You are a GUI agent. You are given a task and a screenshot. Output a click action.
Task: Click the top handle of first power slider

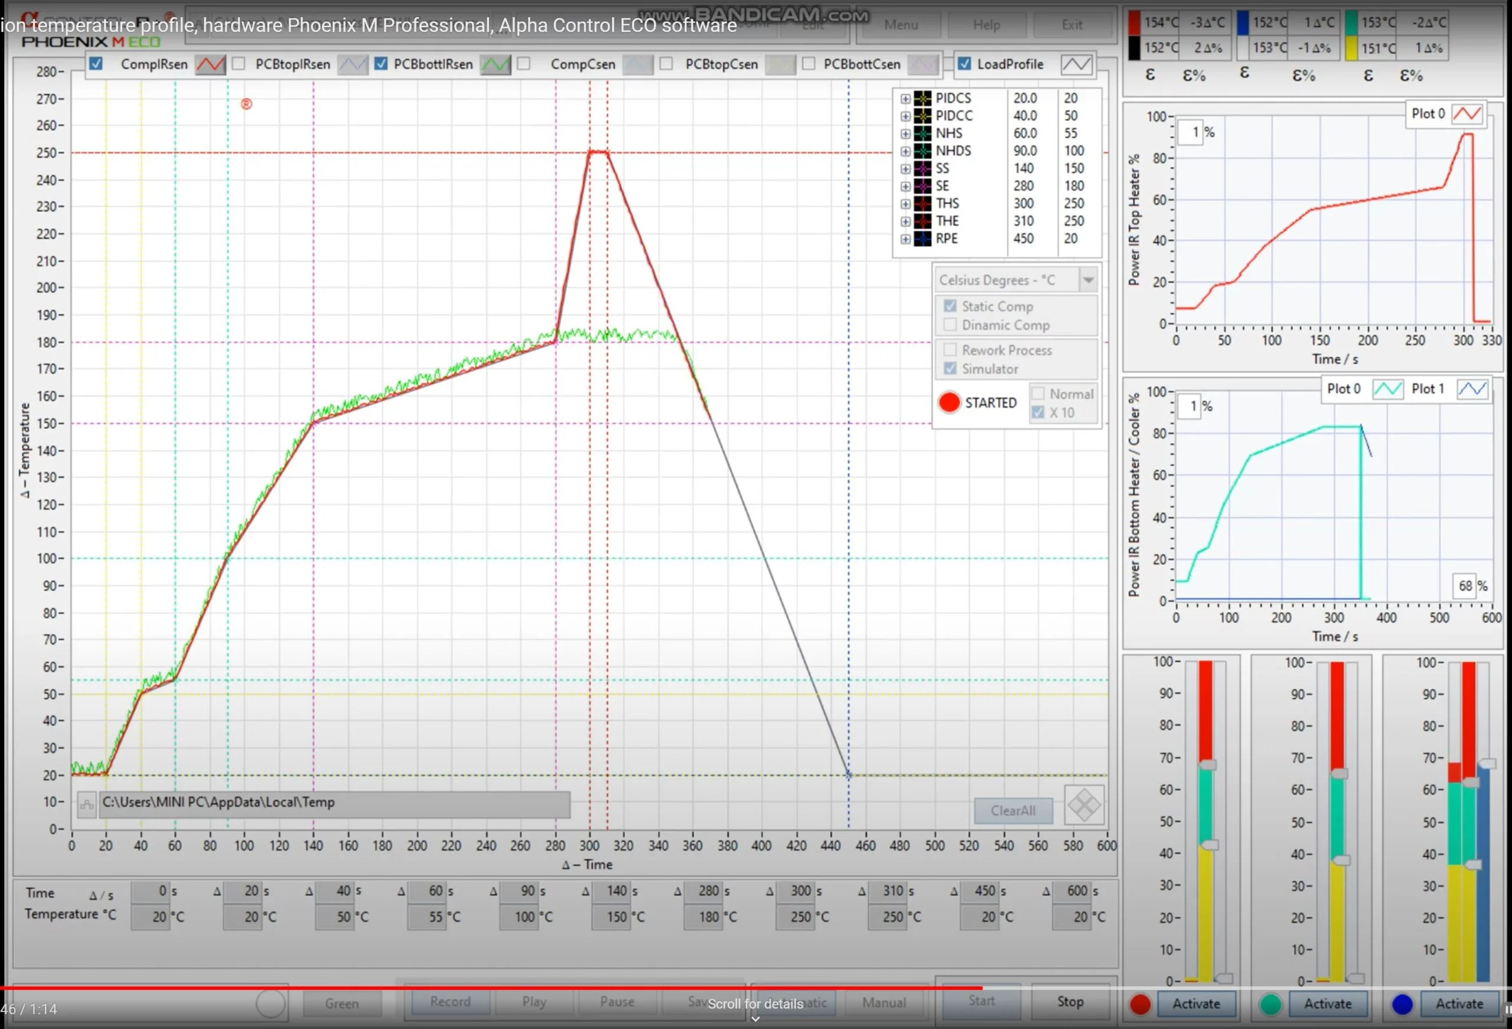1208,765
